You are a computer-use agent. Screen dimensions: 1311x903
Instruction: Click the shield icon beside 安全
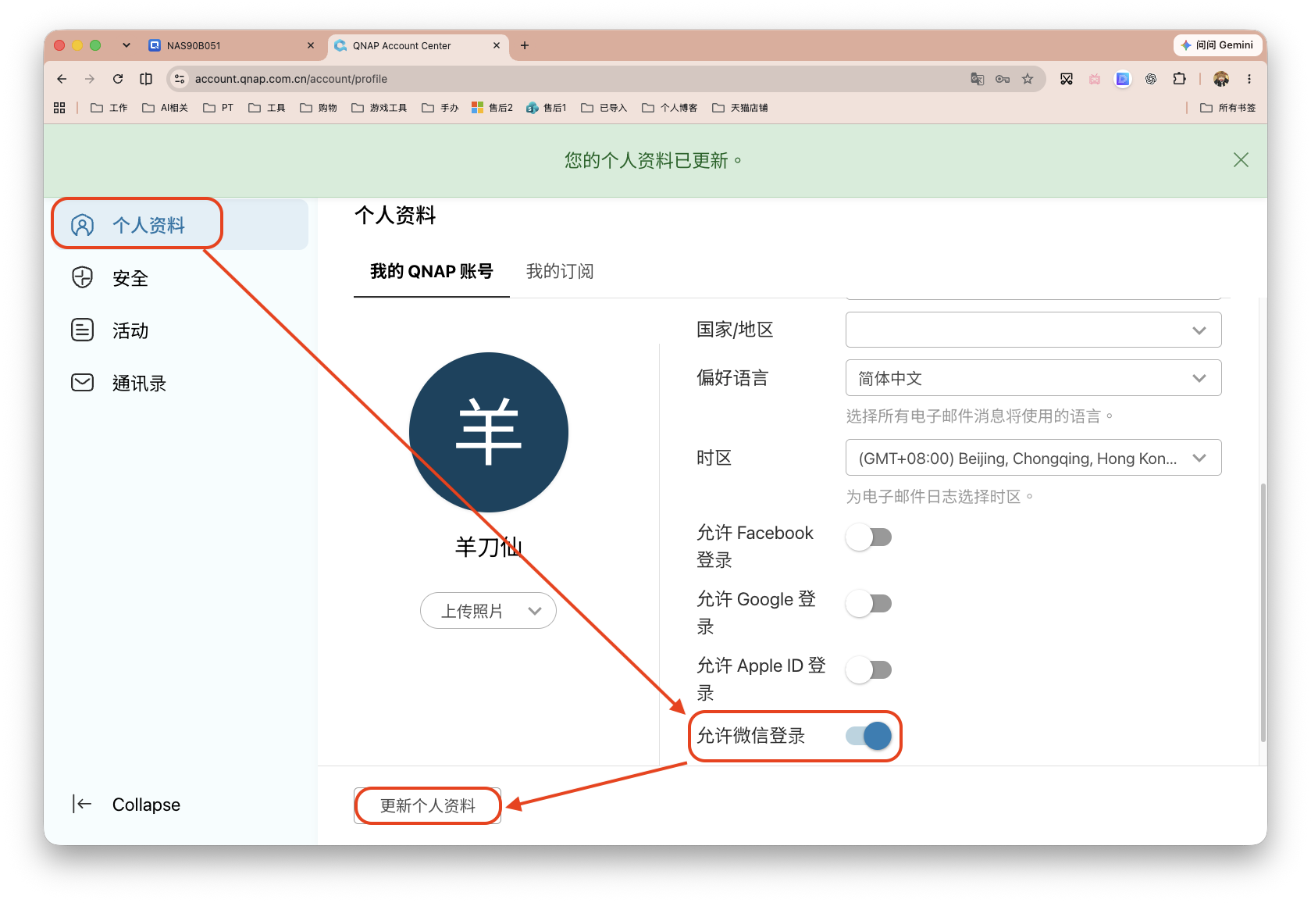[x=82, y=277]
